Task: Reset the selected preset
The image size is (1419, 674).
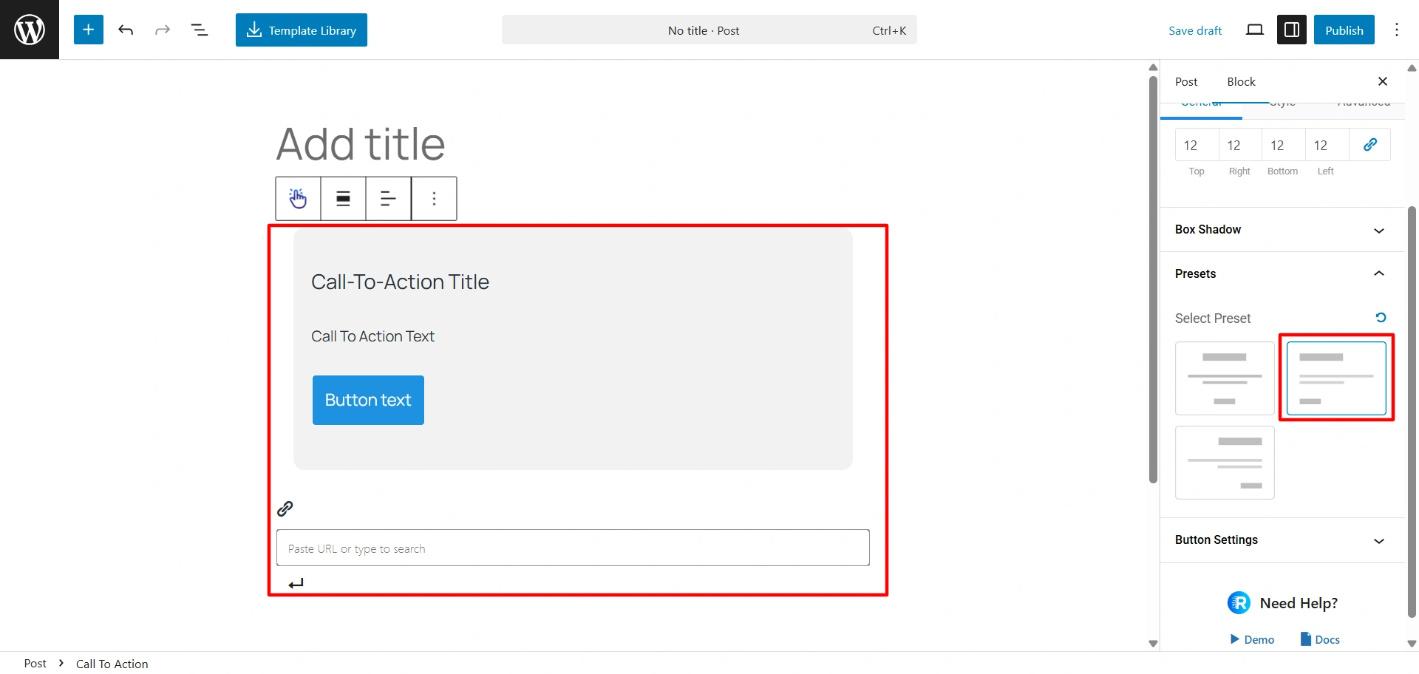Action: tap(1381, 318)
